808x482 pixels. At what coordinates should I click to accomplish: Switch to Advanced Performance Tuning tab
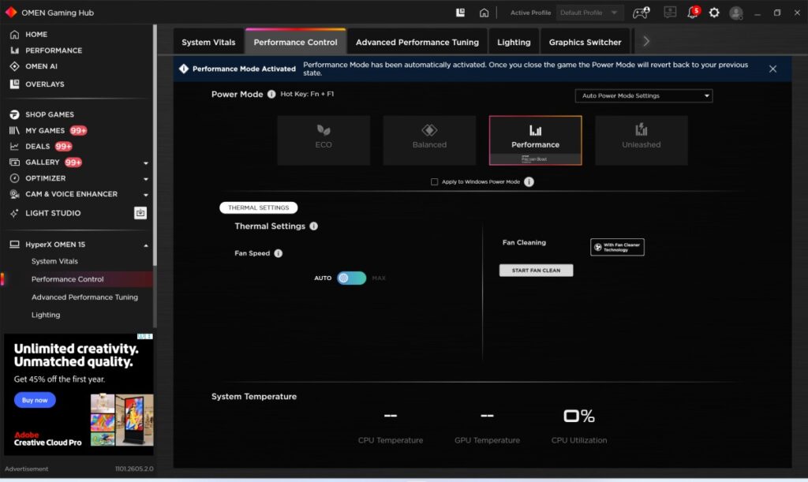tap(417, 42)
